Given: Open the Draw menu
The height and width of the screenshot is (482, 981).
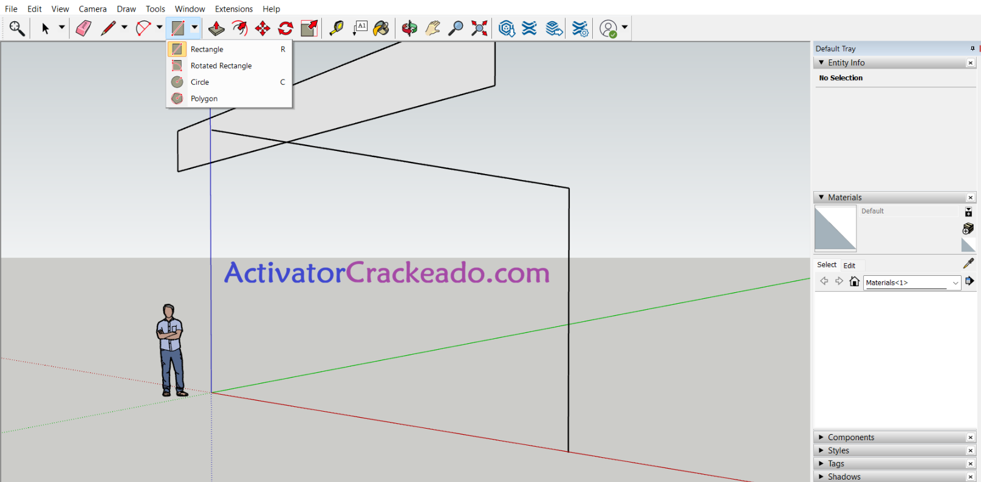Looking at the screenshot, I should point(126,8).
